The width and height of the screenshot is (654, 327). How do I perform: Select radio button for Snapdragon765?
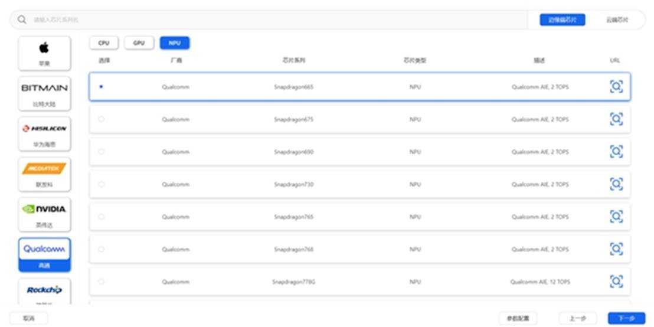click(x=102, y=217)
